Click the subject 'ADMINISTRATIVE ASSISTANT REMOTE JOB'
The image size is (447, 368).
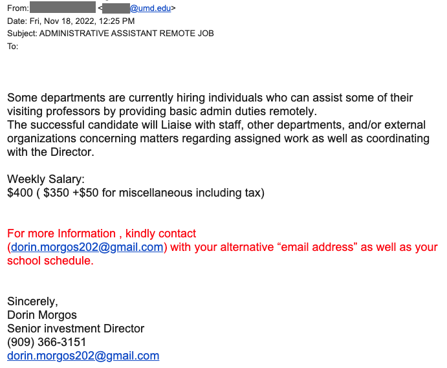tap(126, 33)
